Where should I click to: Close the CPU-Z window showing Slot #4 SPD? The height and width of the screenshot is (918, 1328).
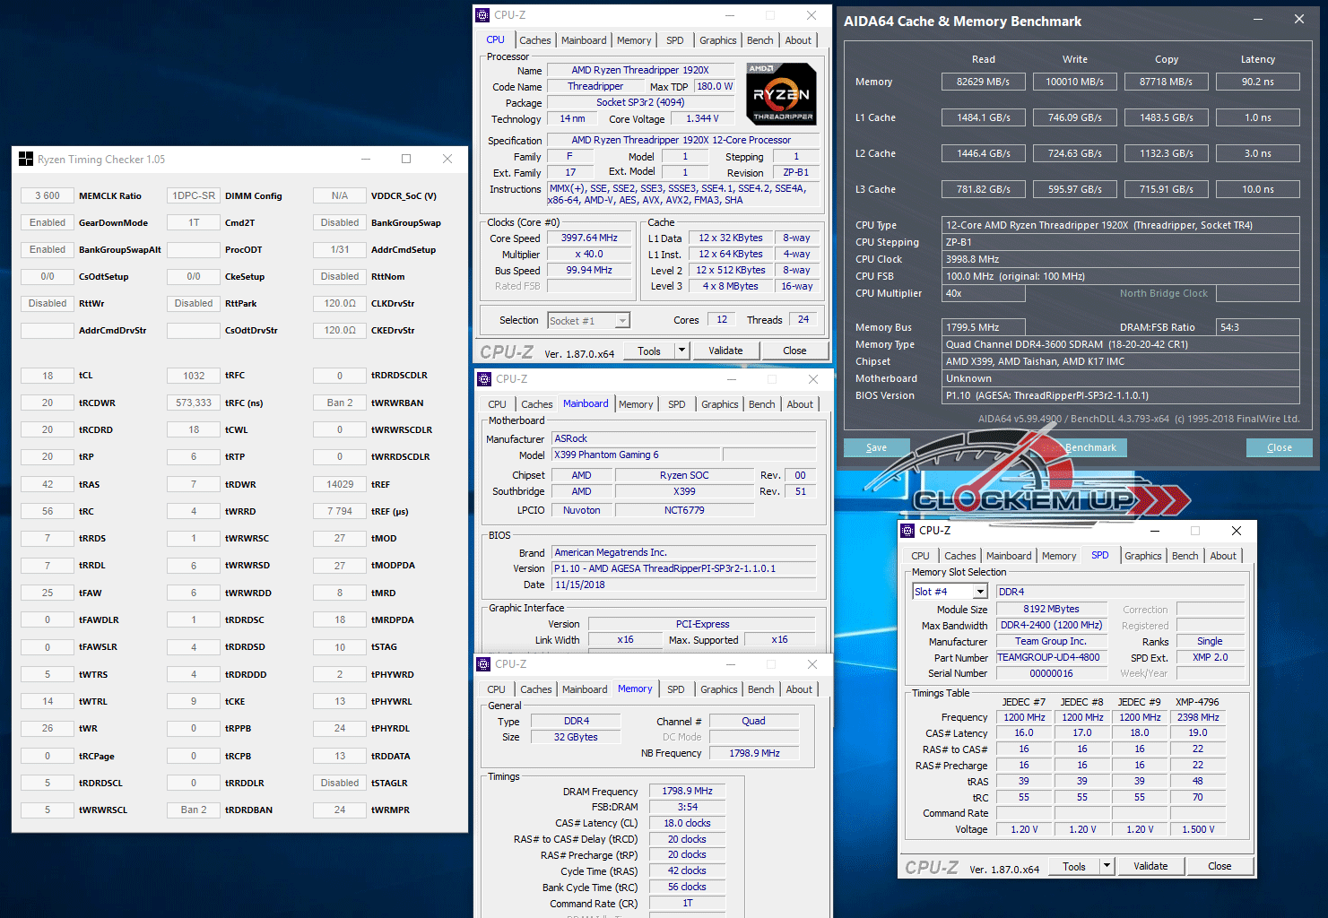coord(1236,531)
